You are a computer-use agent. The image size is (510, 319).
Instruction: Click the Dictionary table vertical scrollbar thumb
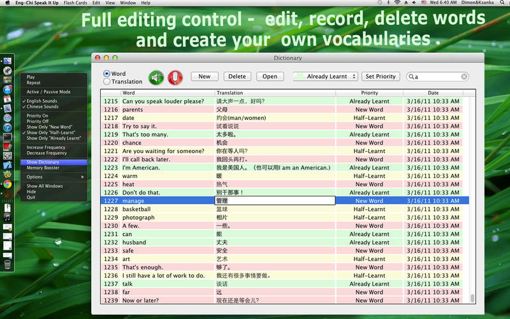click(x=472, y=298)
